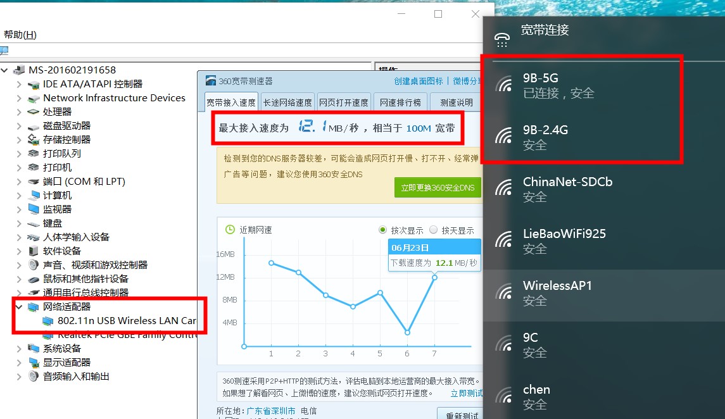This screenshot has width=725, height=419.
Task: Click the 打印机 printer icon
Action: 34,167
